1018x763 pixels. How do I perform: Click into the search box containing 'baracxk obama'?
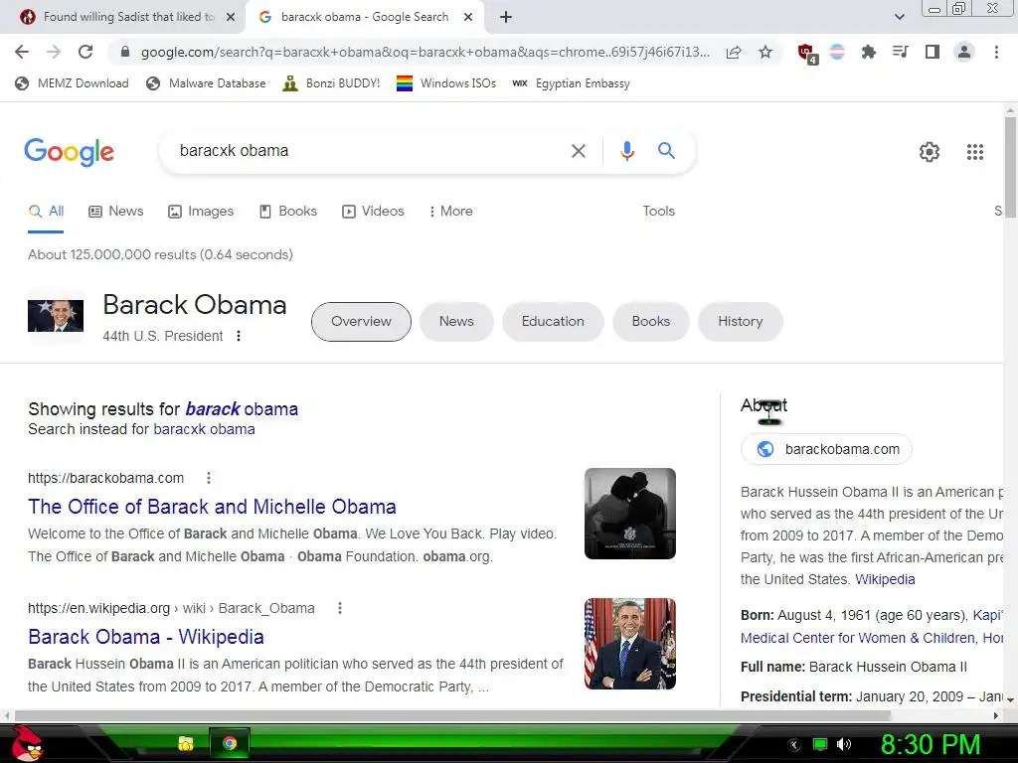364,151
